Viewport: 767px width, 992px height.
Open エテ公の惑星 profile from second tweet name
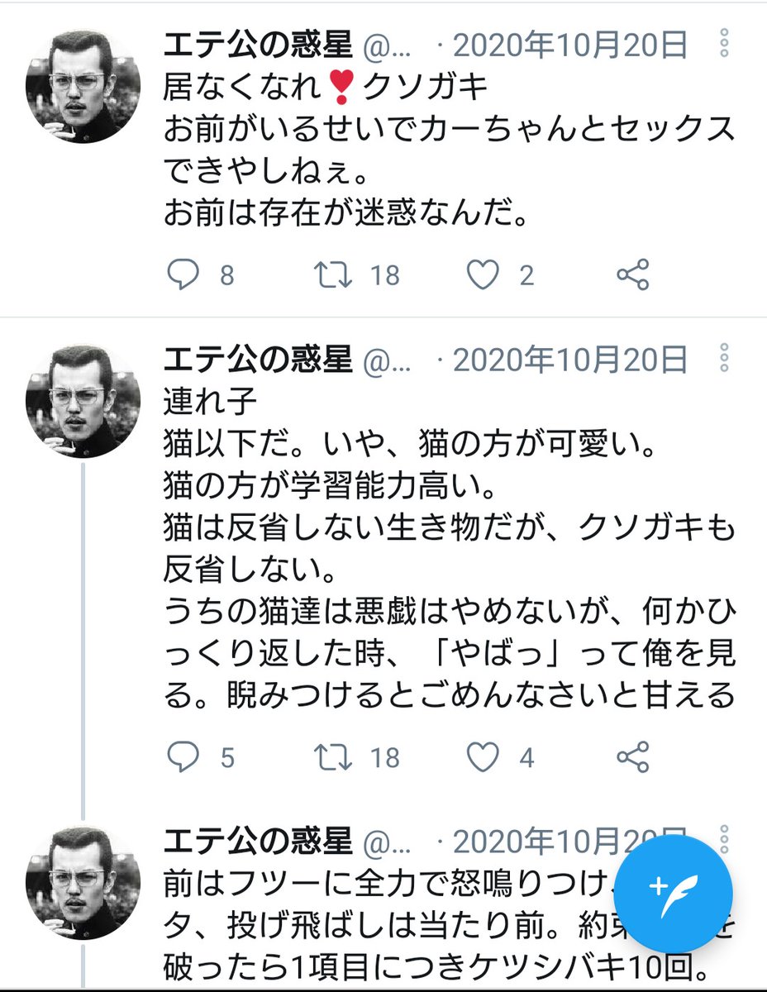point(258,360)
